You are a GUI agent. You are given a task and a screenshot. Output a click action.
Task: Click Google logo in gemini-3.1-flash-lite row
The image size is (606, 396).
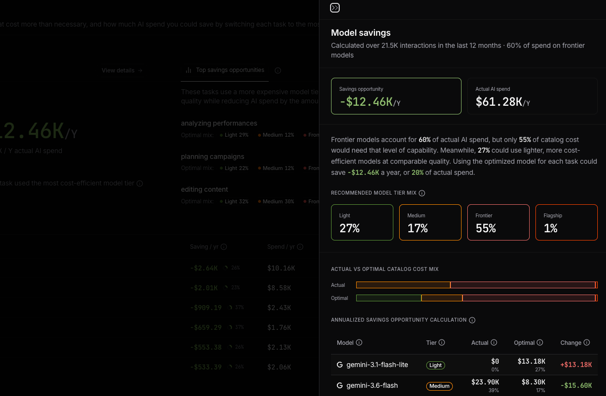340,365
